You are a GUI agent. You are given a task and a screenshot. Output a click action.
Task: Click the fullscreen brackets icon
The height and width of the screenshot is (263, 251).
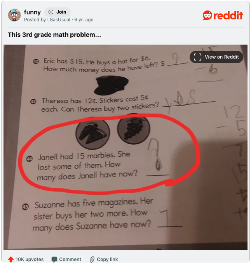[197, 57]
